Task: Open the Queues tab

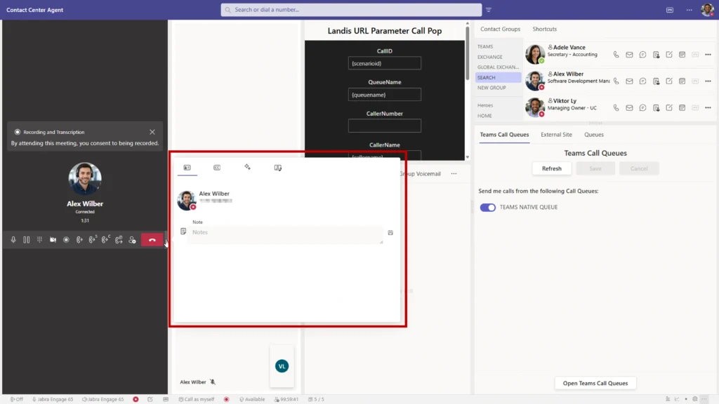Action: (x=594, y=135)
